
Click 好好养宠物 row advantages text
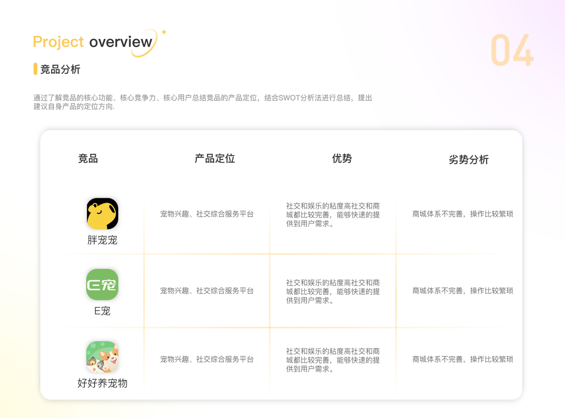[x=333, y=360]
